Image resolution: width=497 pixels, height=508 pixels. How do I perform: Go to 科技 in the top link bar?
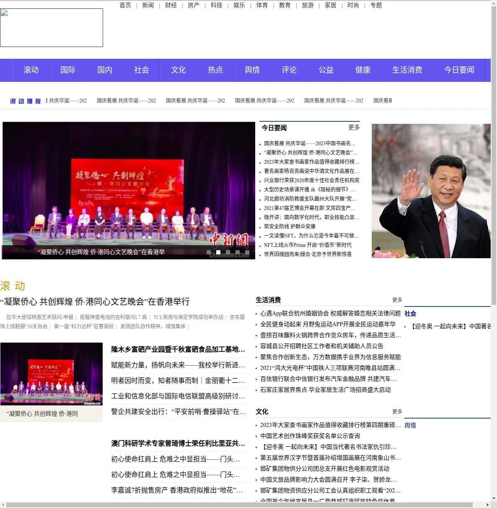point(217,5)
